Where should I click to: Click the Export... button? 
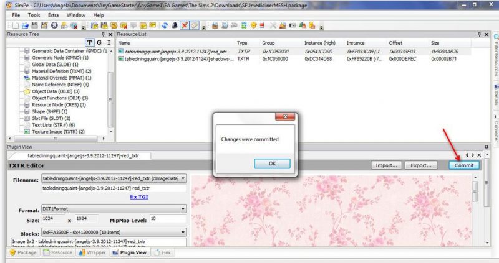tap(420, 165)
